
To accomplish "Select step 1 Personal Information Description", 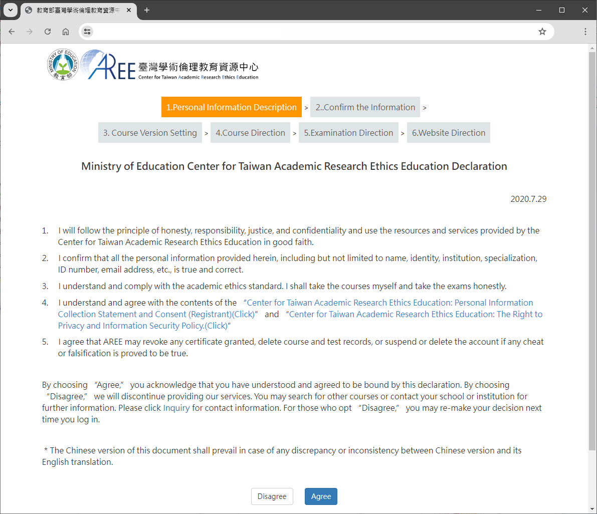I will point(232,107).
